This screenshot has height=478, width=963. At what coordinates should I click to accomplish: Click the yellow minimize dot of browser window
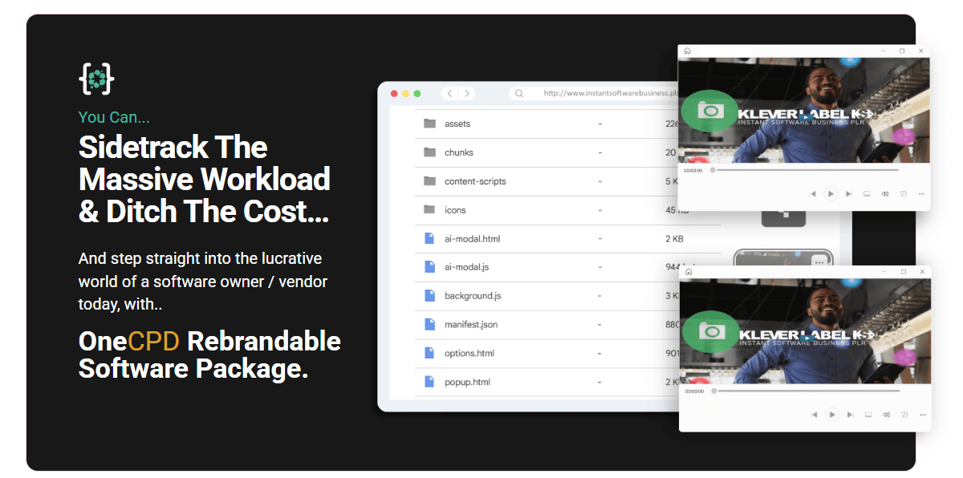point(405,94)
